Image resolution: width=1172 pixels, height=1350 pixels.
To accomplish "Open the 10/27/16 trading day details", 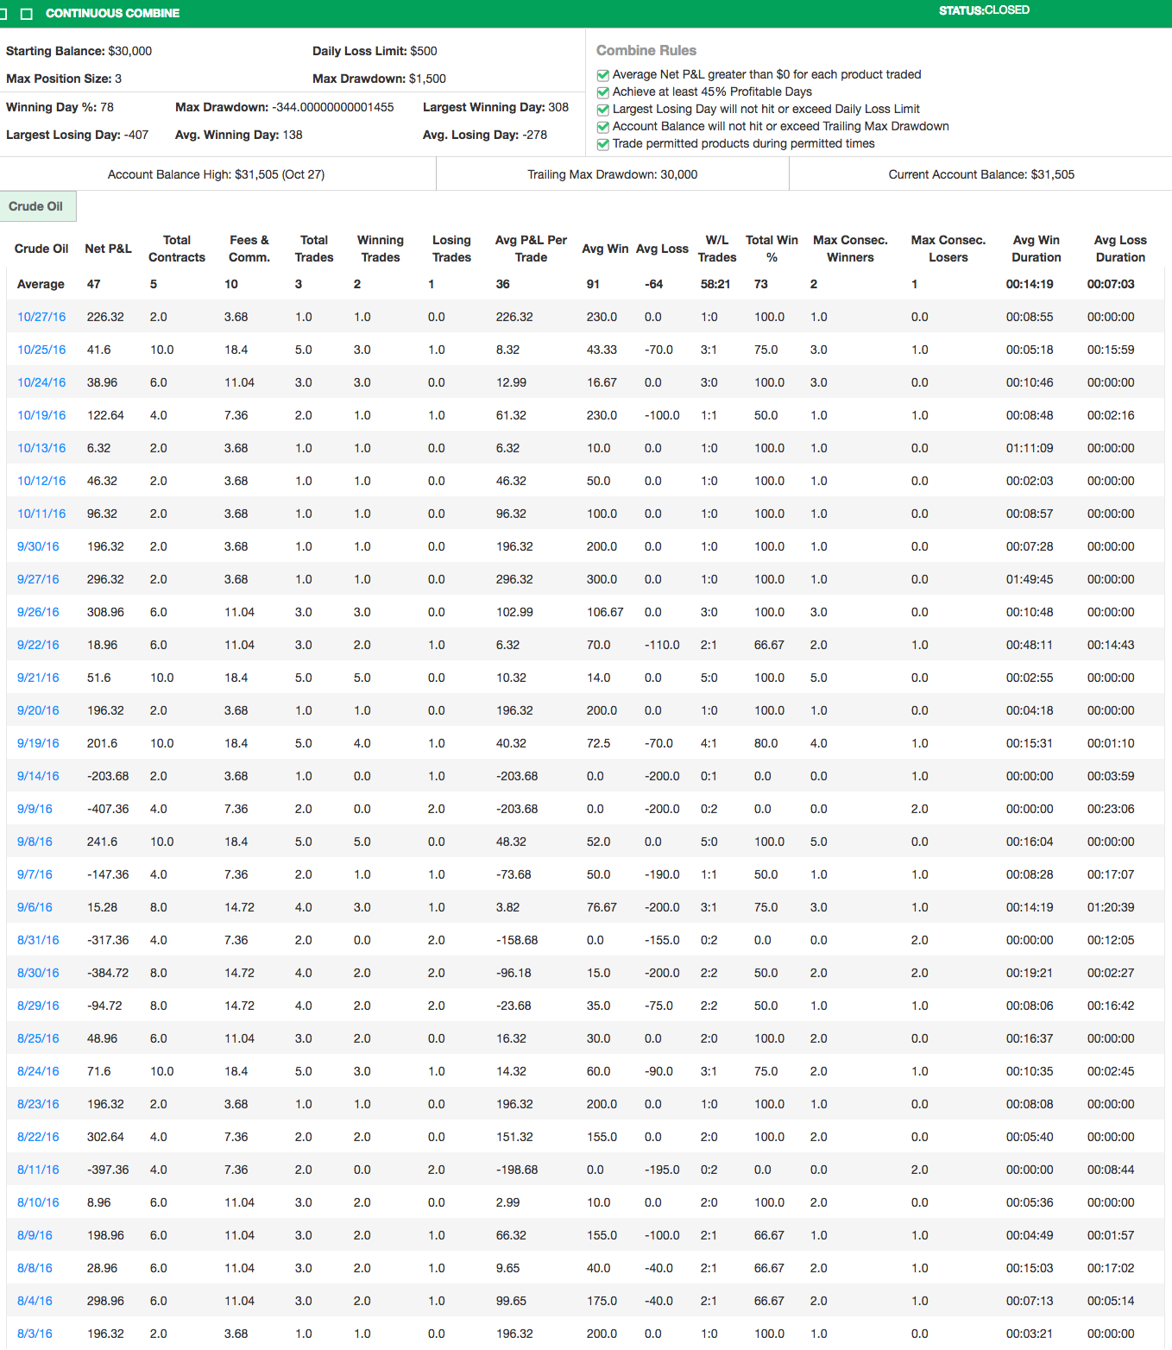I will (x=41, y=317).
